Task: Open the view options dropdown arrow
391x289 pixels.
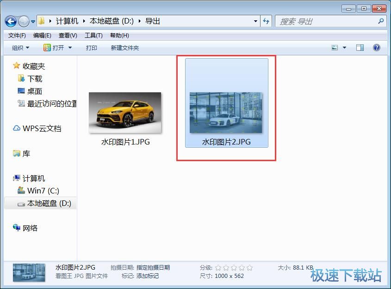Action: pyautogui.click(x=344, y=48)
